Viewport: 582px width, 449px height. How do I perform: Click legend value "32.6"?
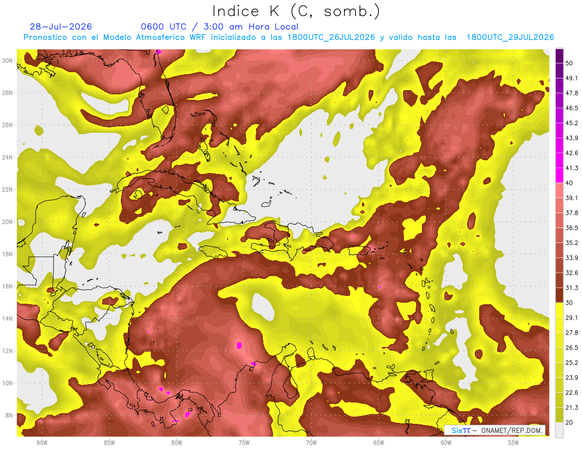point(571,273)
